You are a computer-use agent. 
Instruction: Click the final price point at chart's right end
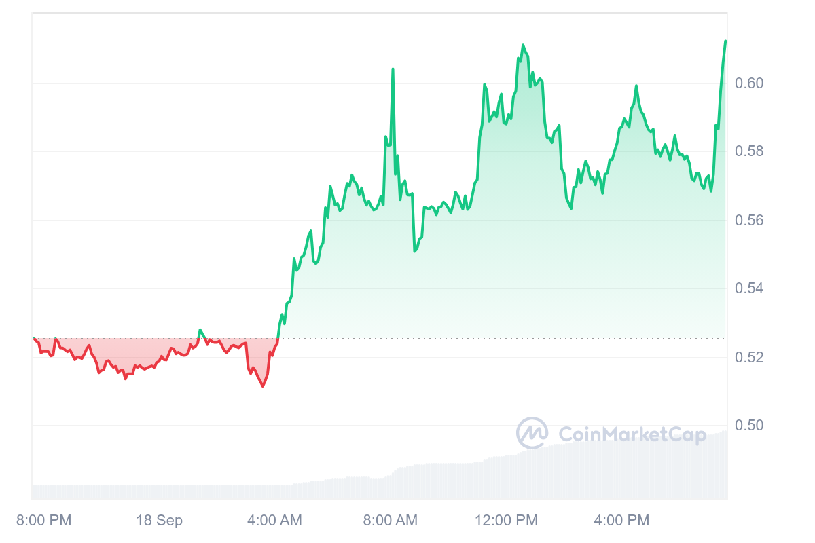coord(725,41)
